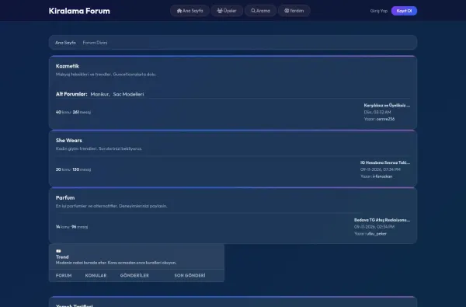Screen dimensions: 466x307
Task: Click the Kozmetik last post timestamp 03:32 AM
Action: click(377, 112)
